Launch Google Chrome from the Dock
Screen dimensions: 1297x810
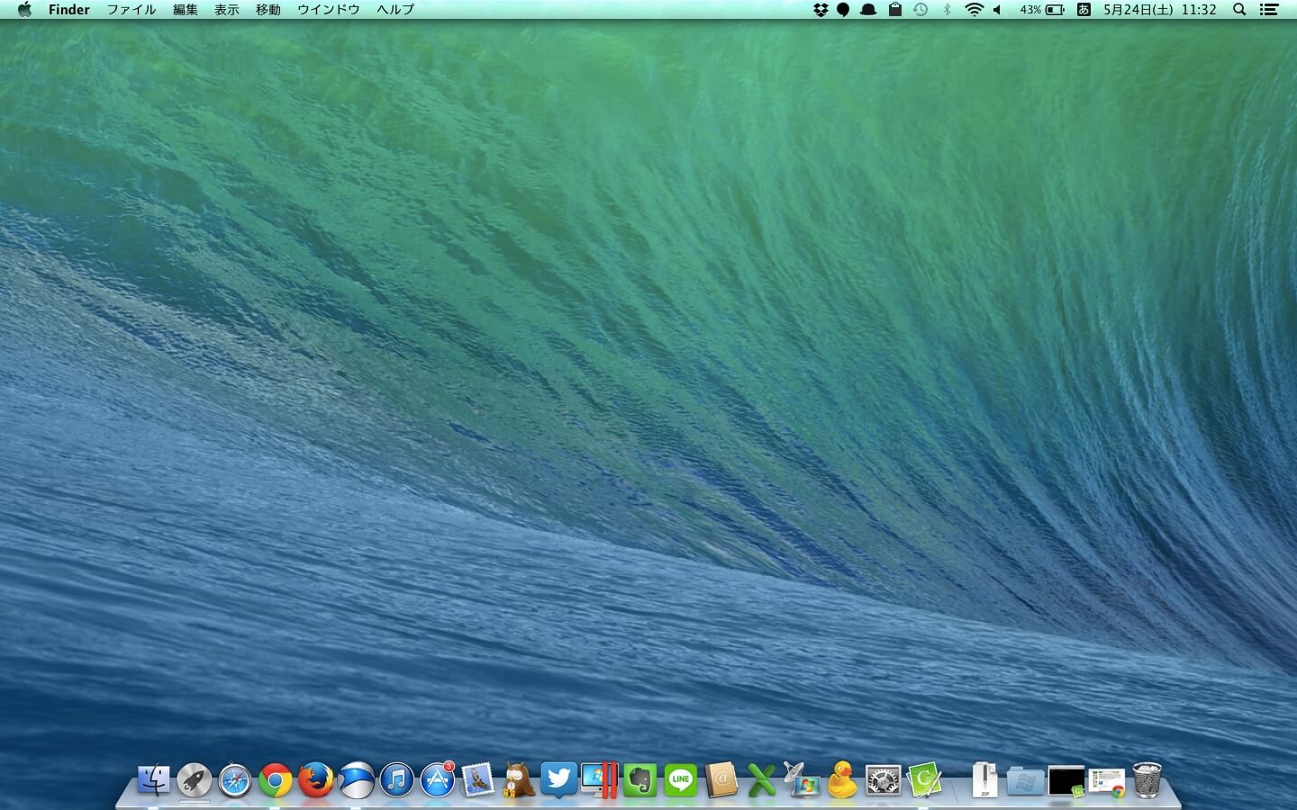275,780
